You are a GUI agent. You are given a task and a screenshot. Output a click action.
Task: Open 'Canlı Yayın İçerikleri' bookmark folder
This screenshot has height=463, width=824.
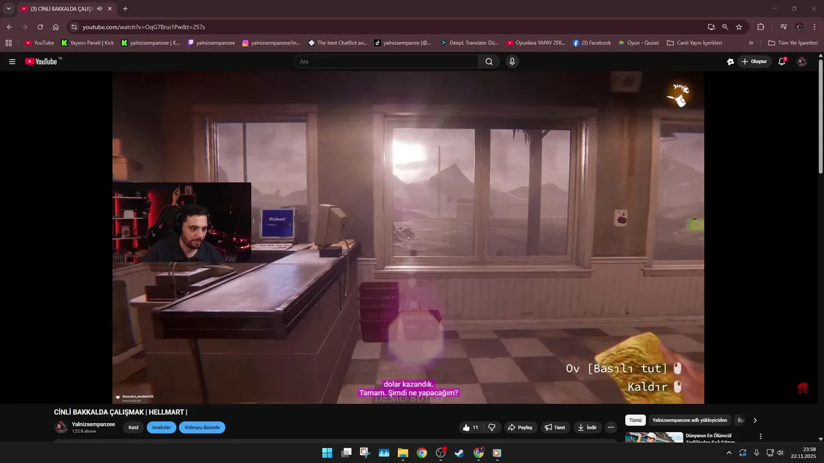point(694,43)
